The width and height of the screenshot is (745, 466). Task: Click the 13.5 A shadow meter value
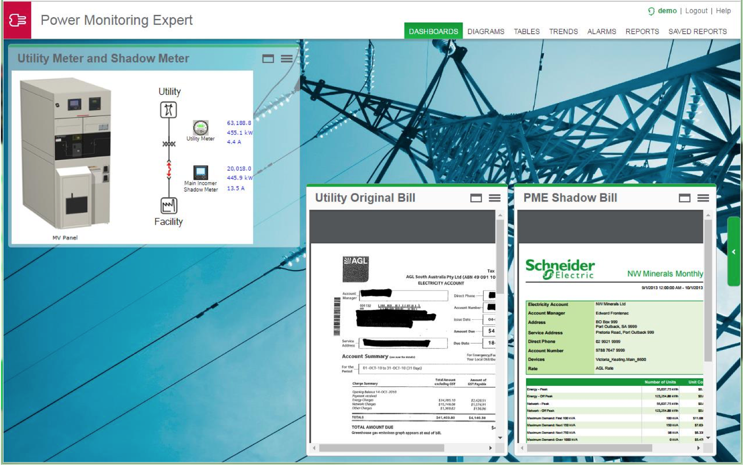pos(236,188)
